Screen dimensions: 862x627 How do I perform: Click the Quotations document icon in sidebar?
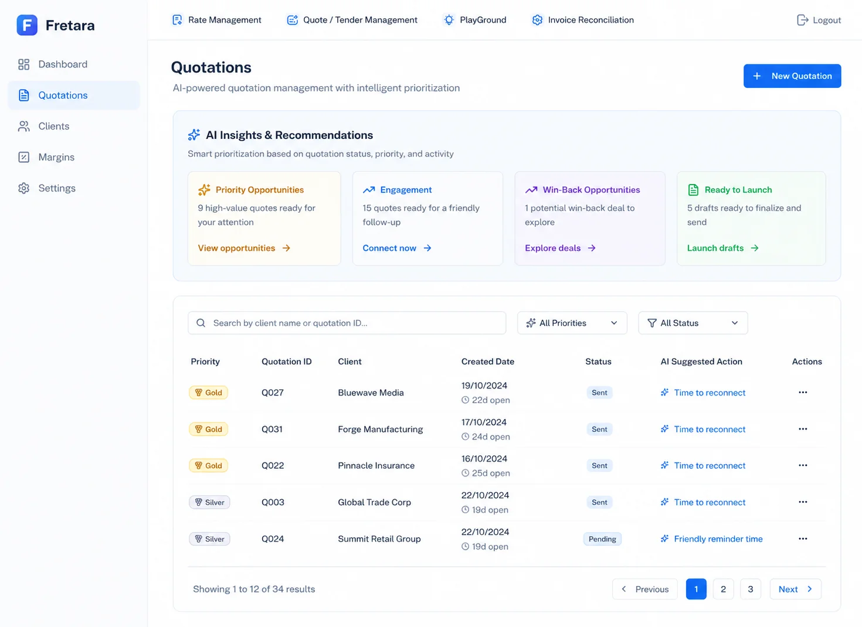[23, 96]
